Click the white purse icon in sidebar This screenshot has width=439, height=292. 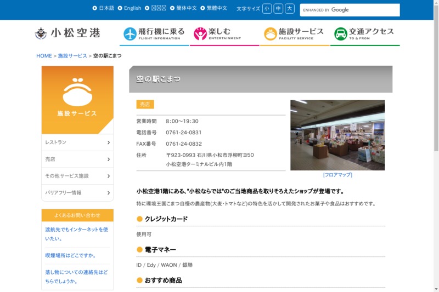[x=77, y=92]
